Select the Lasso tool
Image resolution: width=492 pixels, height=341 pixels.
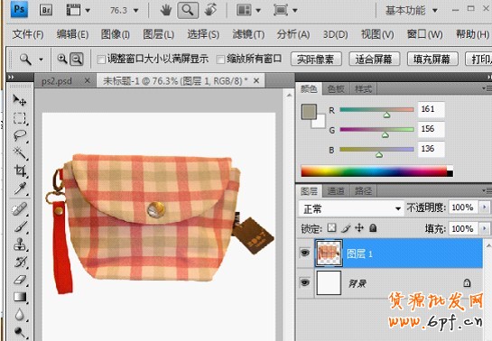pyautogui.click(x=20, y=136)
